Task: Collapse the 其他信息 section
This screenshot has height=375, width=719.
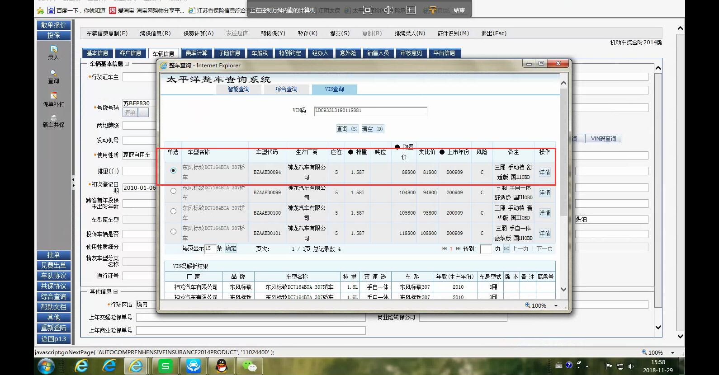Action: point(115,291)
